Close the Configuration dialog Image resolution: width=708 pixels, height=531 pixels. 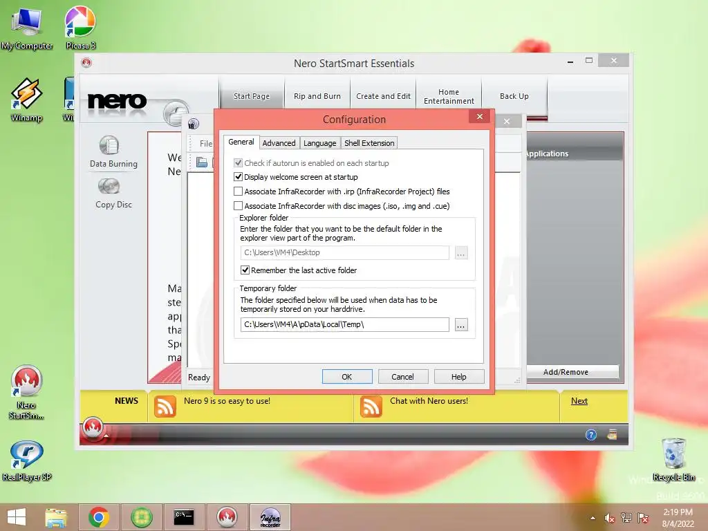[480, 116]
